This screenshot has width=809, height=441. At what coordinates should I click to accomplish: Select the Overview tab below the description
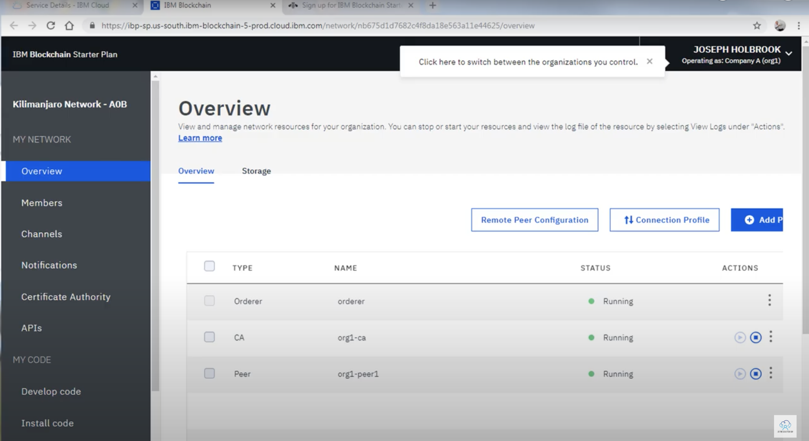coord(196,171)
